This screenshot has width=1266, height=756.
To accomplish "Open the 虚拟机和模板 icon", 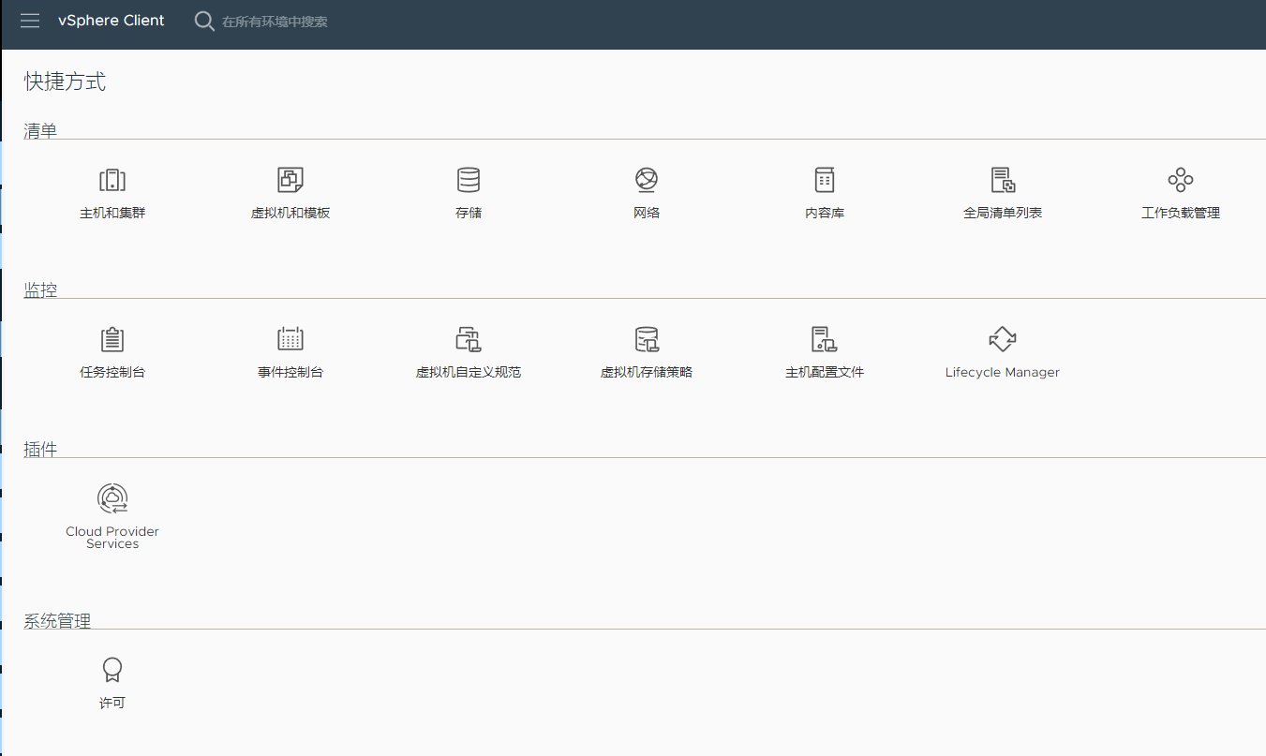I will pyautogui.click(x=290, y=180).
